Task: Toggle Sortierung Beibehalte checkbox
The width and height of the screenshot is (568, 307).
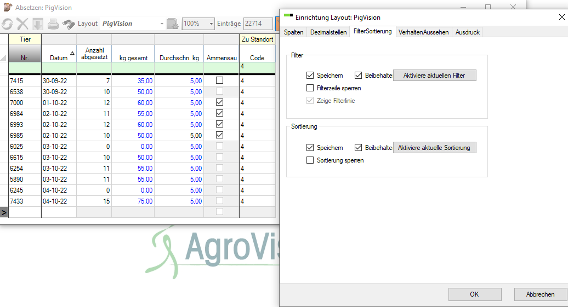Action: click(x=358, y=148)
